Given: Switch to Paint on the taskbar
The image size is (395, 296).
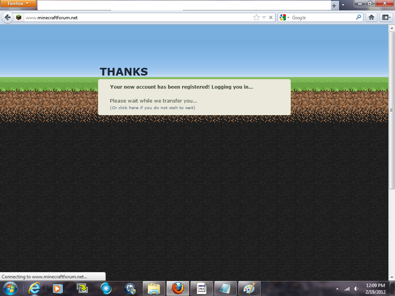Looking at the screenshot, I should (250, 288).
